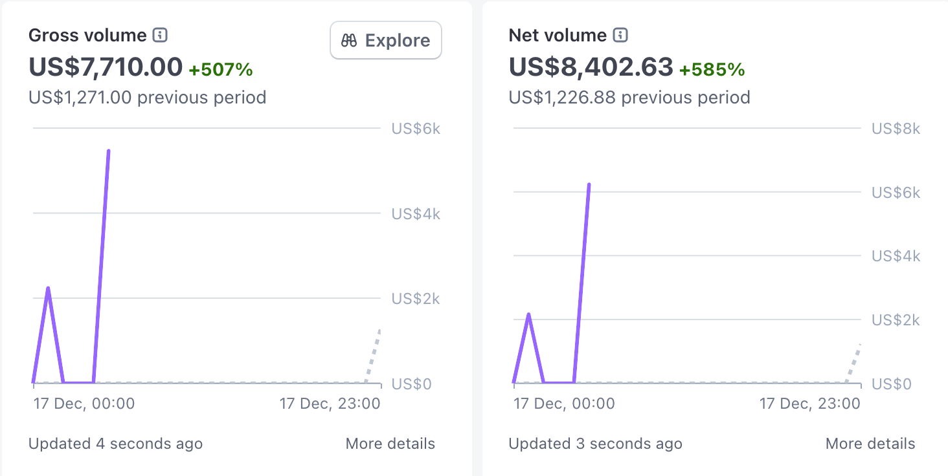The image size is (948, 476).
Task: Click the dotted previous-period rise in Net volume chart
Action: (854, 362)
